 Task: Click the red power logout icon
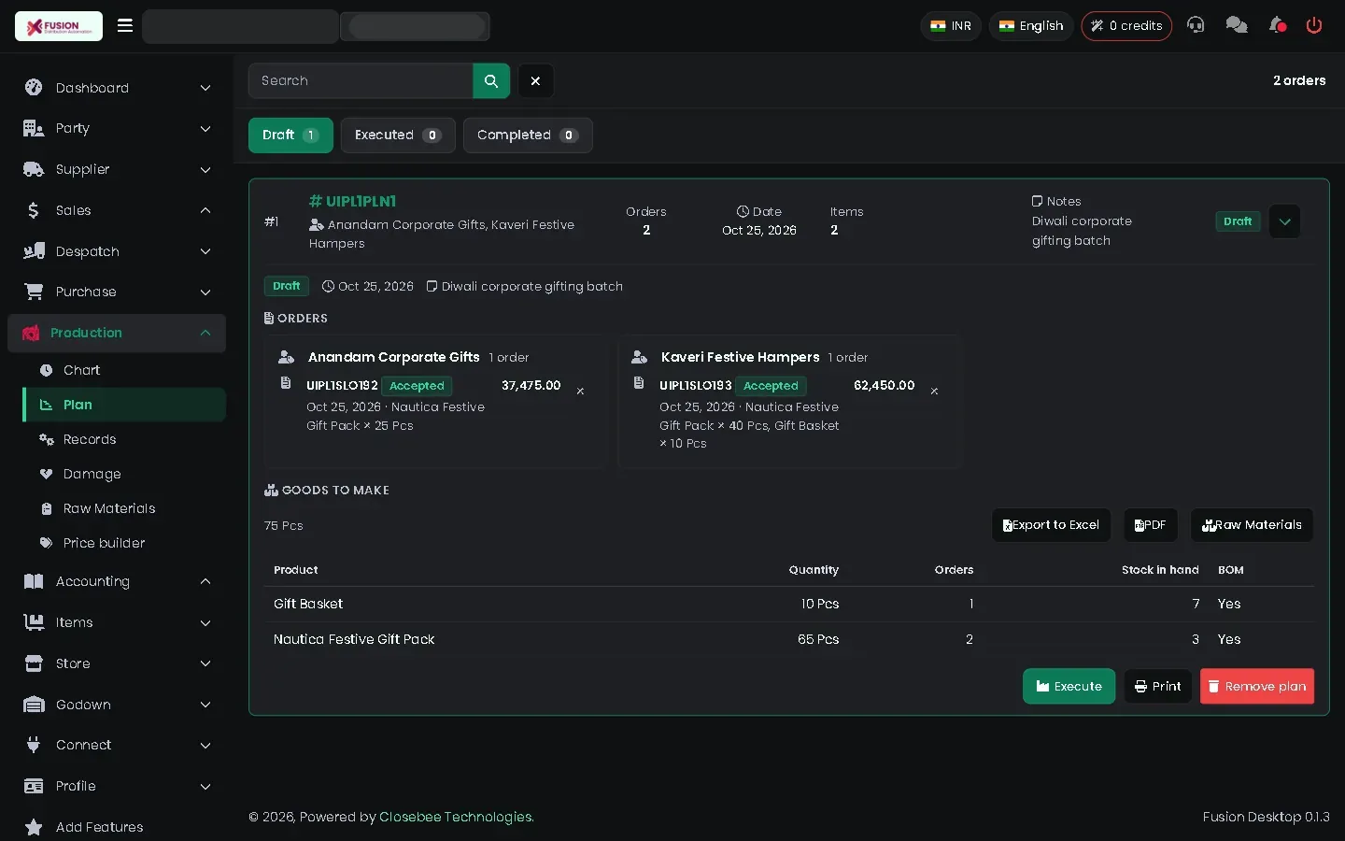tap(1314, 25)
